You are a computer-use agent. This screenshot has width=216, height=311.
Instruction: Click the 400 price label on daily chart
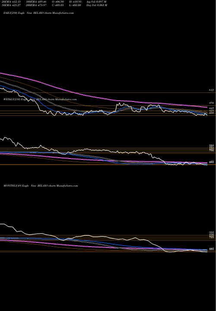211,113
